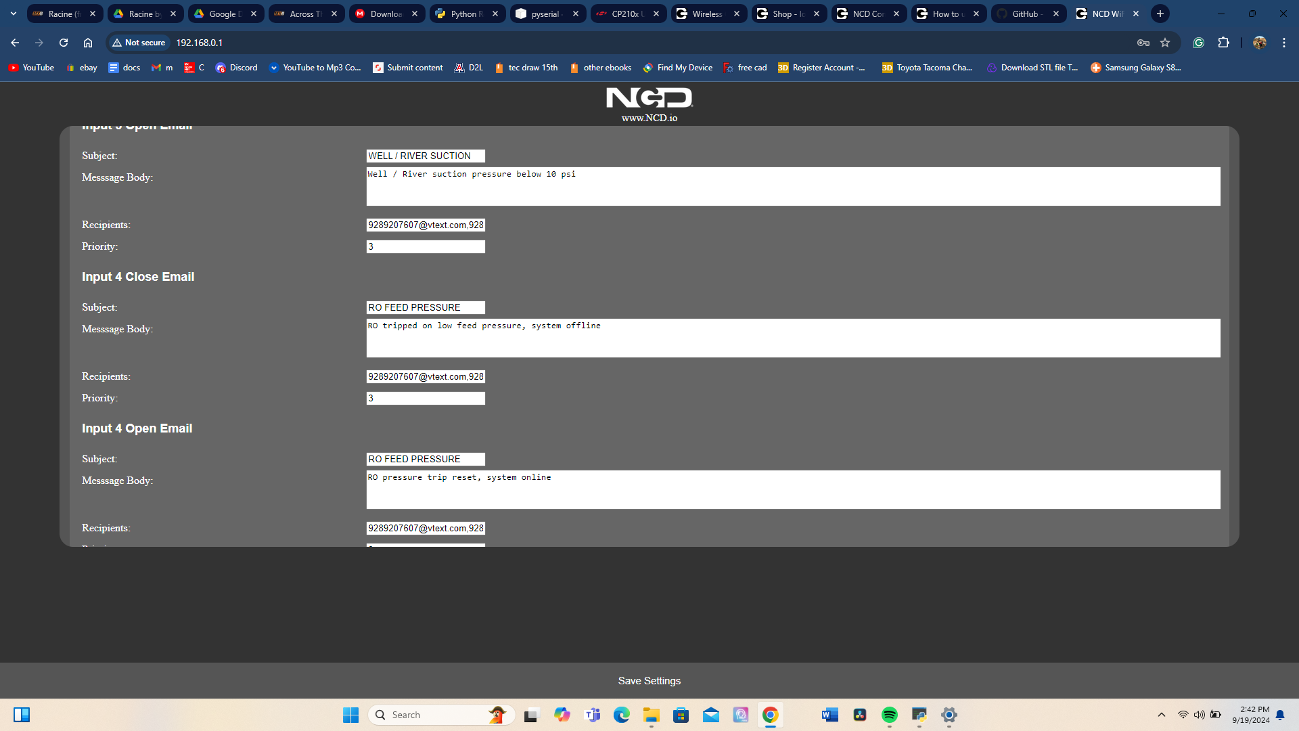Click the Input 4 Close Subject field

click(426, 307)
